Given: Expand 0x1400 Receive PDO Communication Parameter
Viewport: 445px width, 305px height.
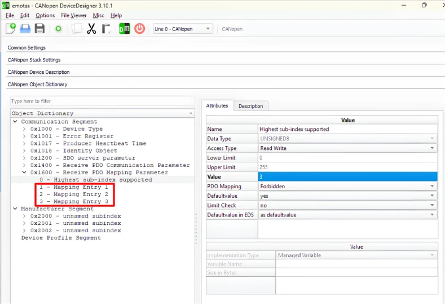Looking at the screenshot, I should pos(24,165).
